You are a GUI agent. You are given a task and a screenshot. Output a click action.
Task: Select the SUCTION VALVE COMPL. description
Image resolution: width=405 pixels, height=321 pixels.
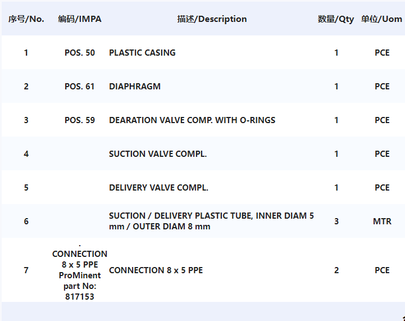(158, 154)
